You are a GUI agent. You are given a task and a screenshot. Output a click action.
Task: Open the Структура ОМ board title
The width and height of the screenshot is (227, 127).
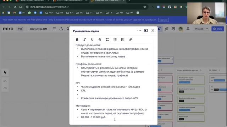click(x=39, y=29)
